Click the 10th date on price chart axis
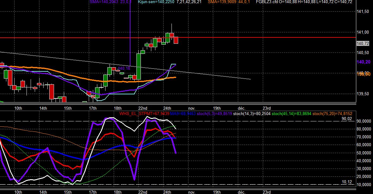This screenshot has height=194, width=373. 18,108
